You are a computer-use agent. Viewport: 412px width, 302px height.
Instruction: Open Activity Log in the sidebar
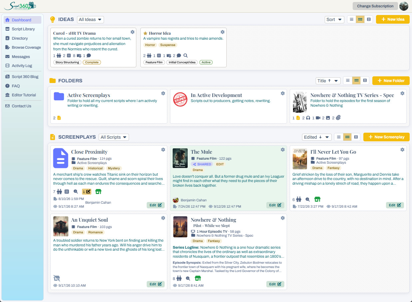[x=23, y=66]
